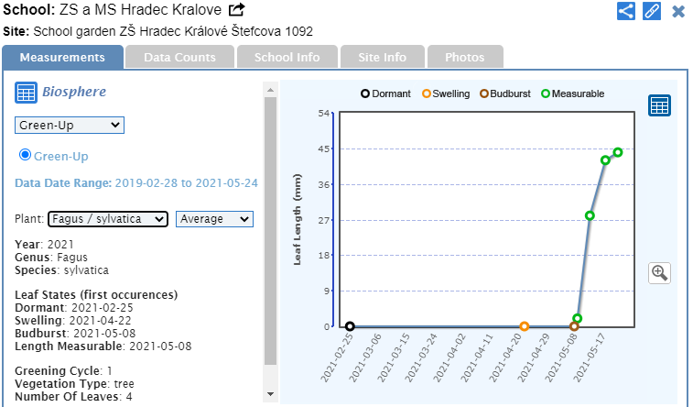
Task: Close the school info panel
Action: pos(678,11)
